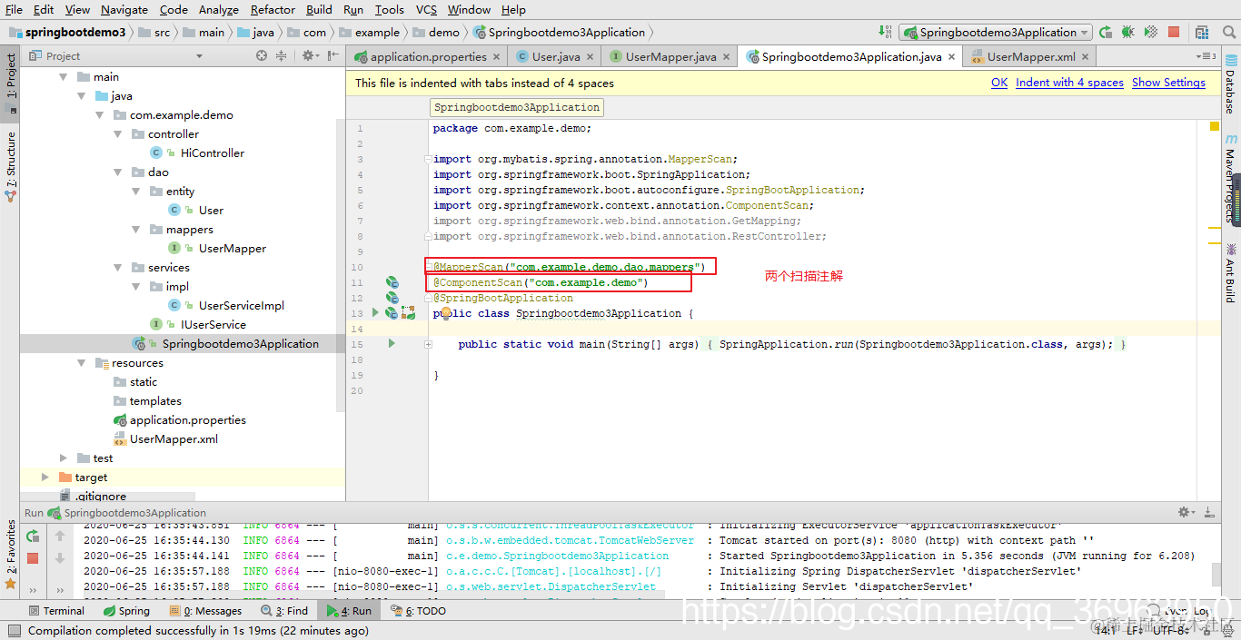Hide the Project panel with the hide icon
Image resolution: width=1241 pixels, height=640 pixels.
click(333, 55)
